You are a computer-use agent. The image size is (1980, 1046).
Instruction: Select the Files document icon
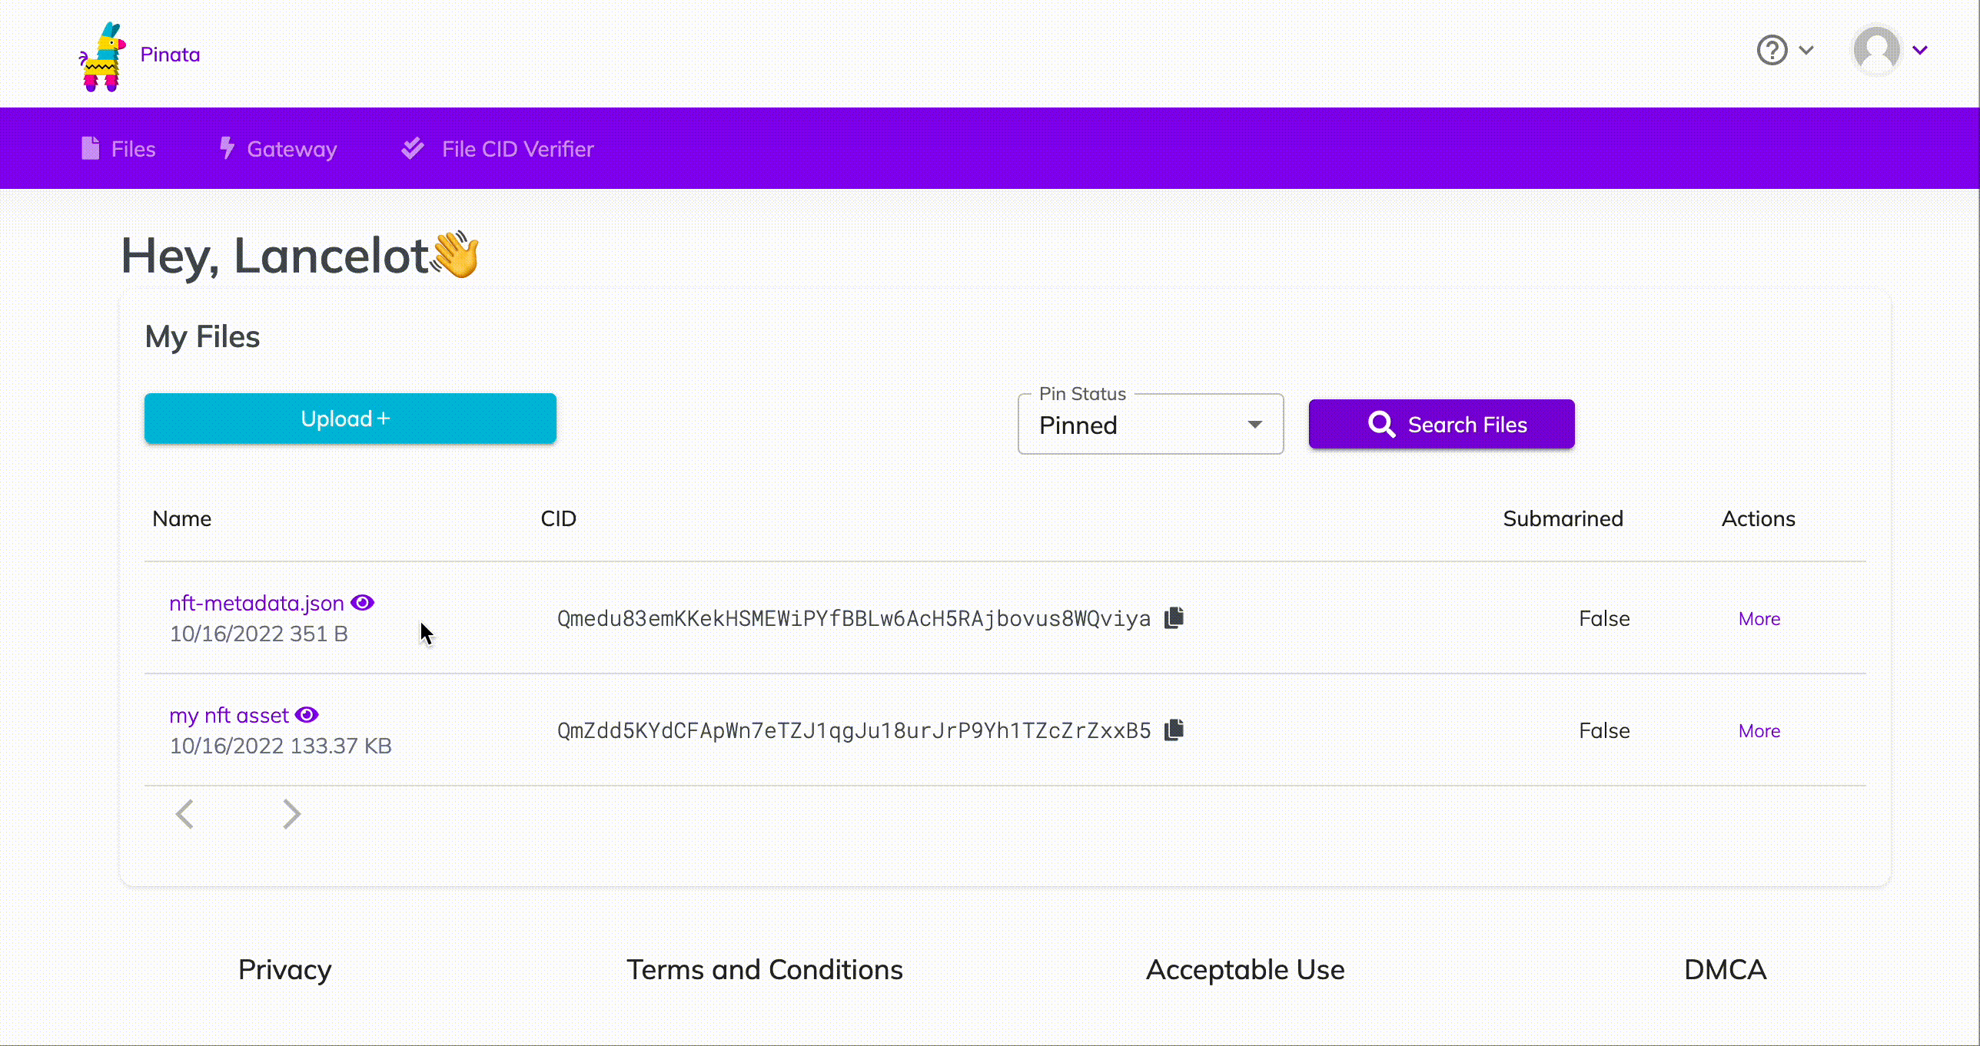point(90,147)
